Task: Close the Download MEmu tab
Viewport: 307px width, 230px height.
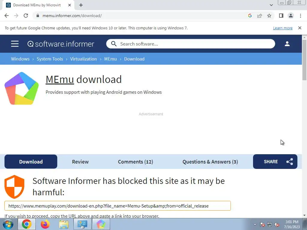Action: point(69,5)
